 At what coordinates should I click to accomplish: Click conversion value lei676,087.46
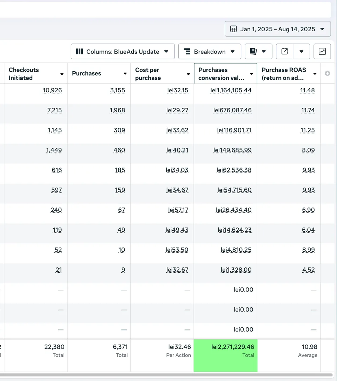click(232, 110)
